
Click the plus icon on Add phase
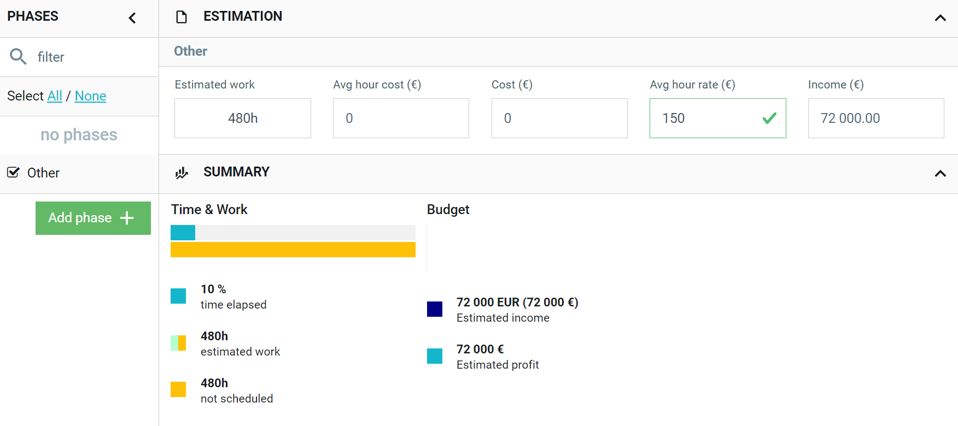coord(127,218)
